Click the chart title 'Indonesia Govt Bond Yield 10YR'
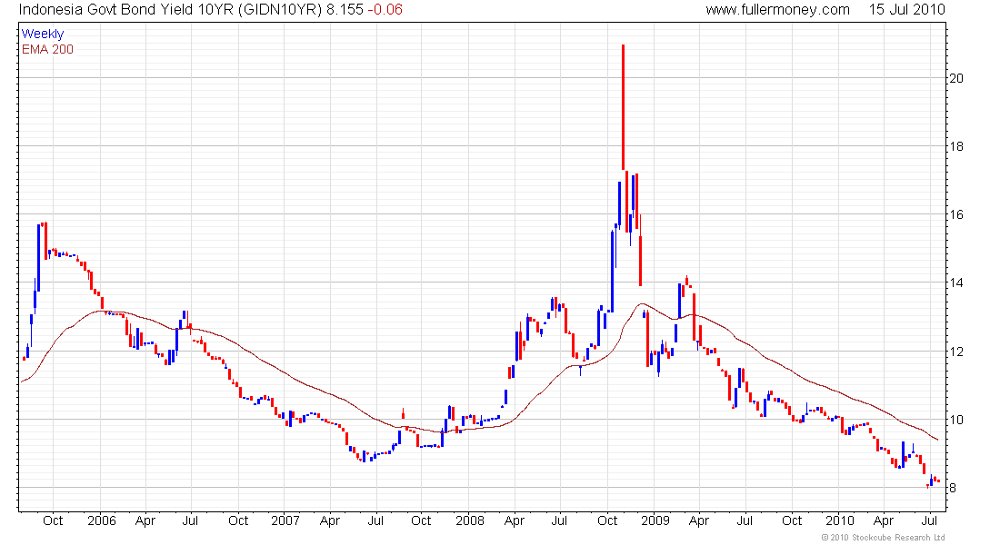Viewport: 1000px width, 545px height. tap(127, 10)
